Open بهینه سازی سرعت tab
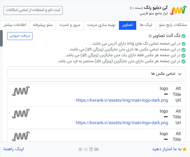The width and height of the screenshot is (190, 157). [101, 25]
